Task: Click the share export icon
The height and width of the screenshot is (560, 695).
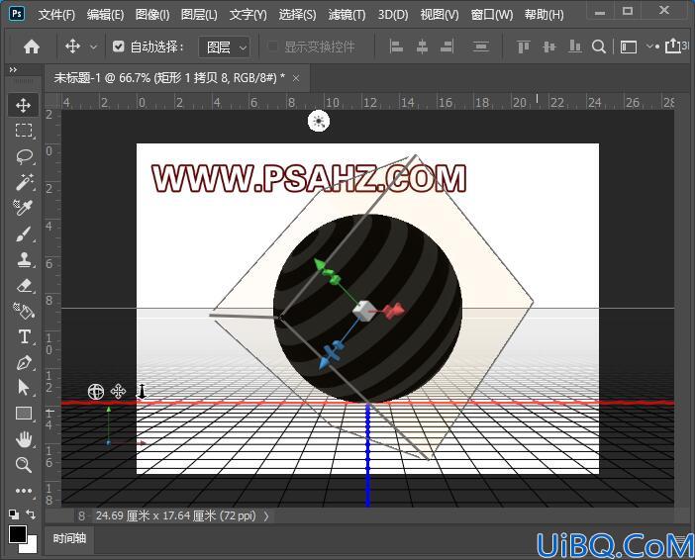Action: (x=672, y=46)
